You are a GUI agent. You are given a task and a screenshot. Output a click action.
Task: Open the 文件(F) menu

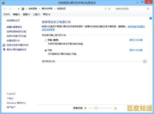6,14
